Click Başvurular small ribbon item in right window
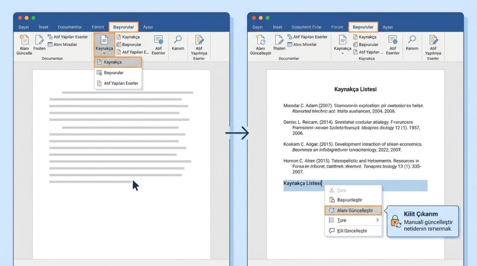The width and height of the screenshot is (477, 266). point(366,44)
